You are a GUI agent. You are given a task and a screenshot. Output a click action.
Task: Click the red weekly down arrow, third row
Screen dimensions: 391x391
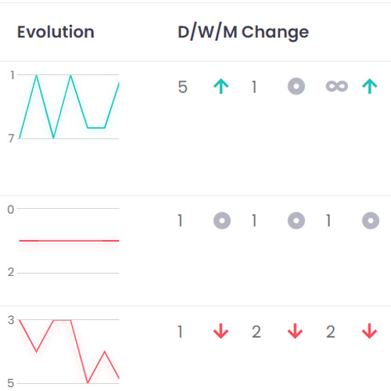(295, 331)
